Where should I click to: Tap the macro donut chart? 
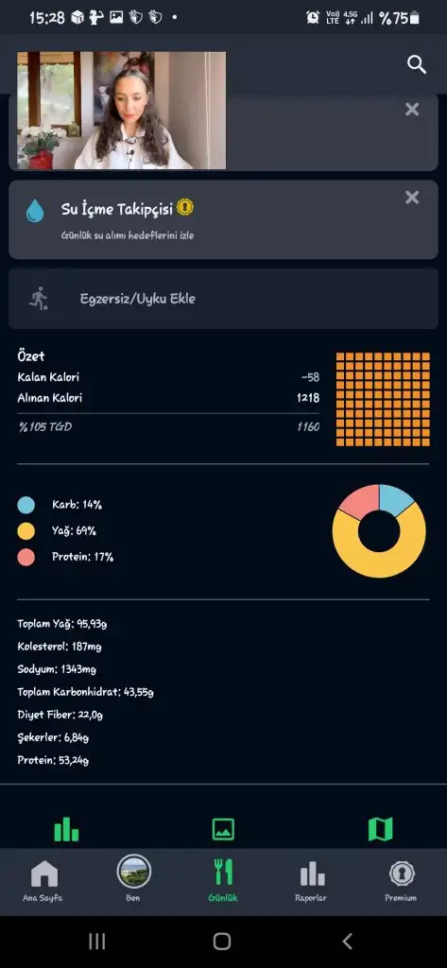point(379,531)
